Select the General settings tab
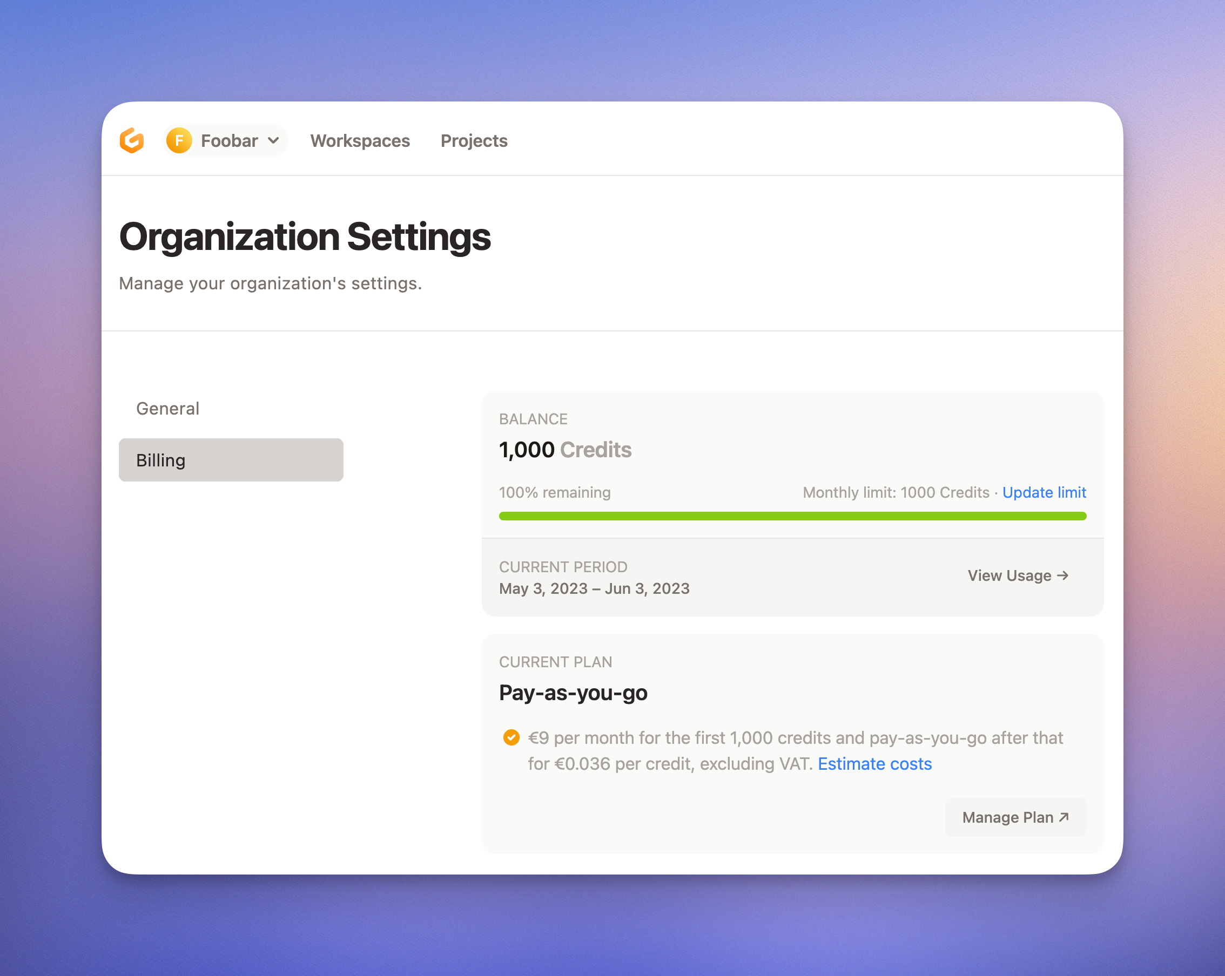 167,408
